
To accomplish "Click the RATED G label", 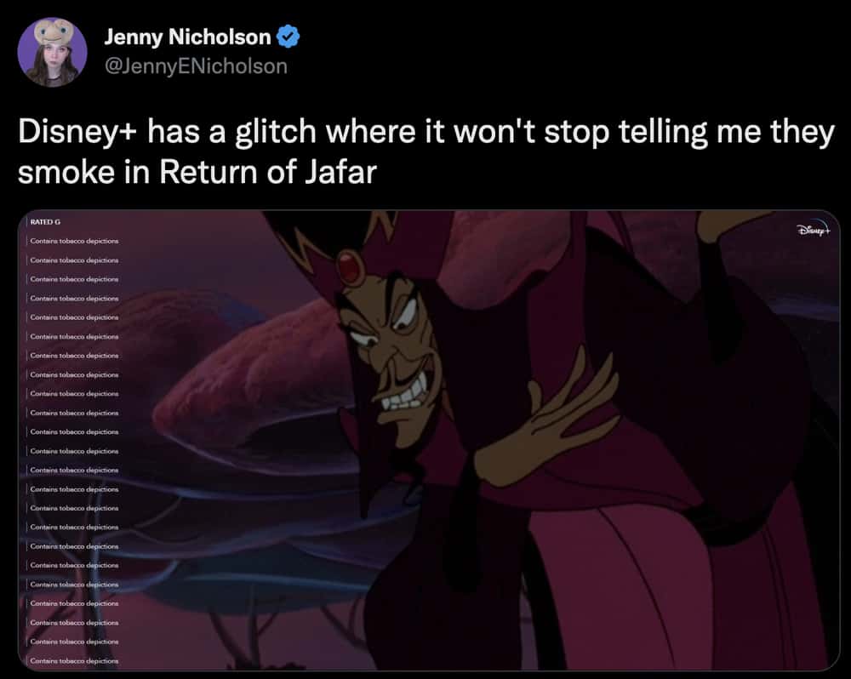I will coord(46,222).
